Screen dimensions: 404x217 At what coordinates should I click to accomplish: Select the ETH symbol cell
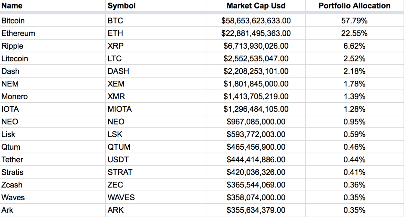115,33
